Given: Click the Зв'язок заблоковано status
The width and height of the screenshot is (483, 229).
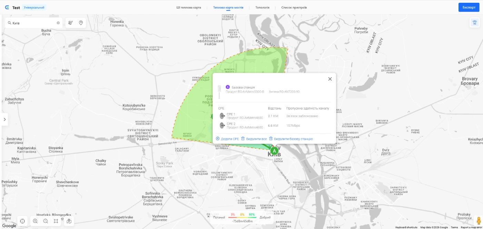Looking at the screenshot, I should (x=302, y=116).
